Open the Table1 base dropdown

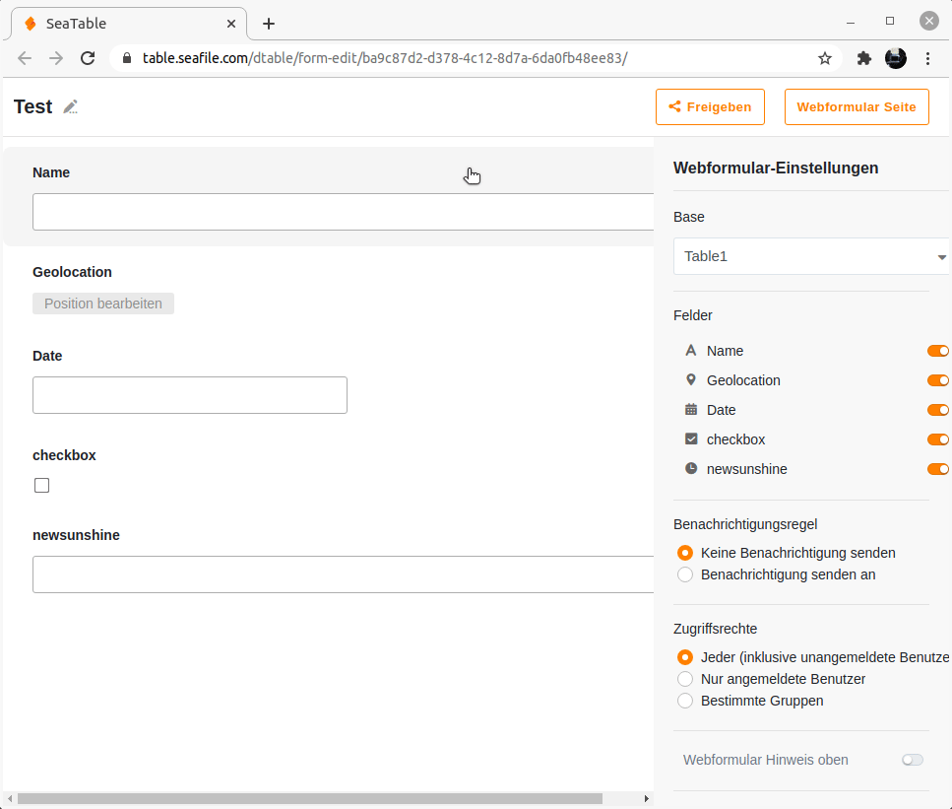click(x=811, y=256)
